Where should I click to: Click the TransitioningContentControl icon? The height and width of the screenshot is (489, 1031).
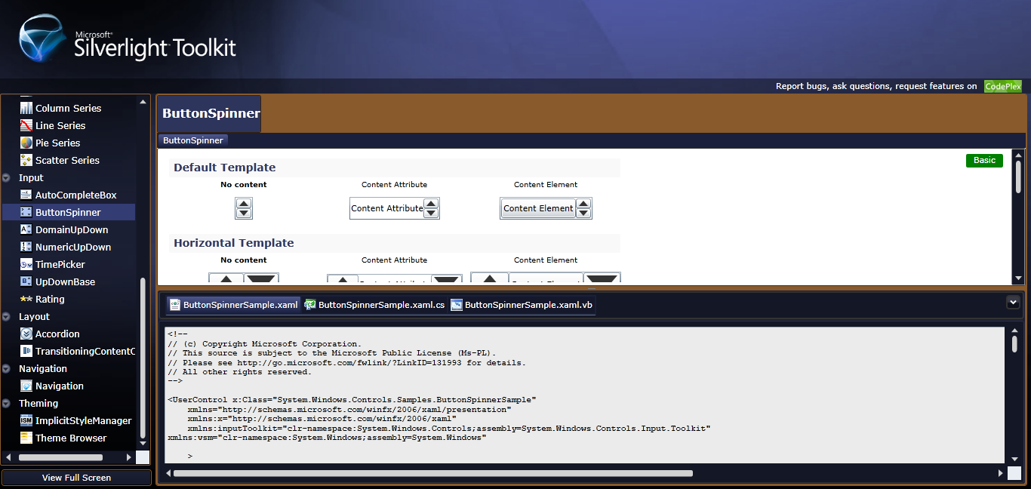click(x=26, y=351)
